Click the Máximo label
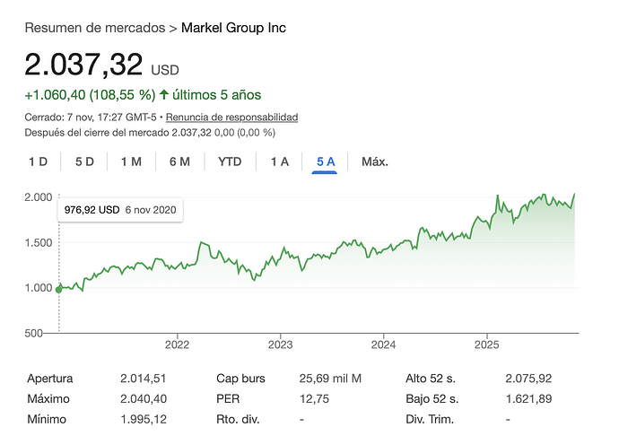 click(48, 398)
